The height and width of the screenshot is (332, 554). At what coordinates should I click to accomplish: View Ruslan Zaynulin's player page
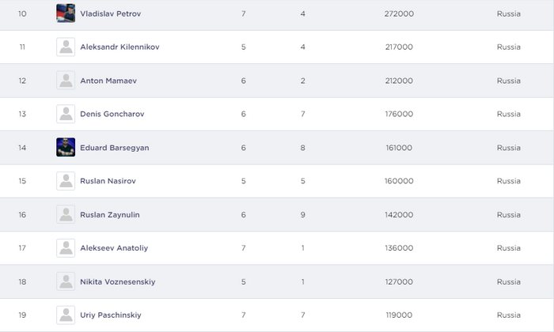click(x=110, y=215)
